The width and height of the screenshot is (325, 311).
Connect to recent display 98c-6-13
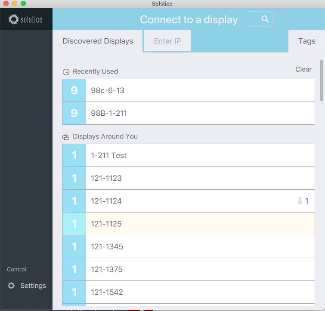189,90
